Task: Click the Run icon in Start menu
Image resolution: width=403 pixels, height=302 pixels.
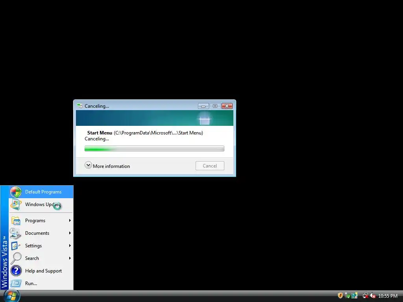Action: [x=16, y=283]
